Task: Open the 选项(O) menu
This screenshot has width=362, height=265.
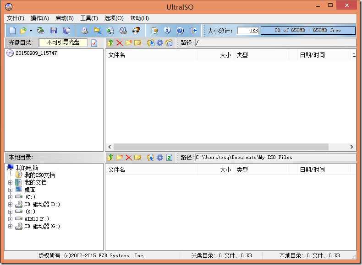Action: coord(114,18)
